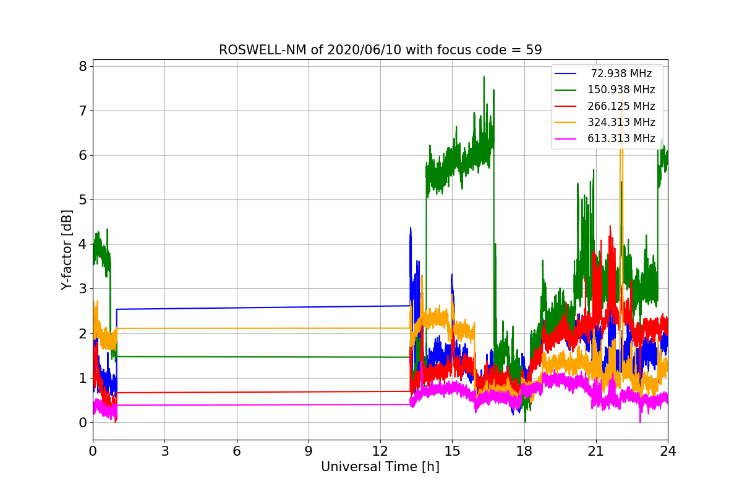This screenshot has height=494, width=742.
Task: Click the magenta line sample in legend
Action: click(x=566, y=138)
